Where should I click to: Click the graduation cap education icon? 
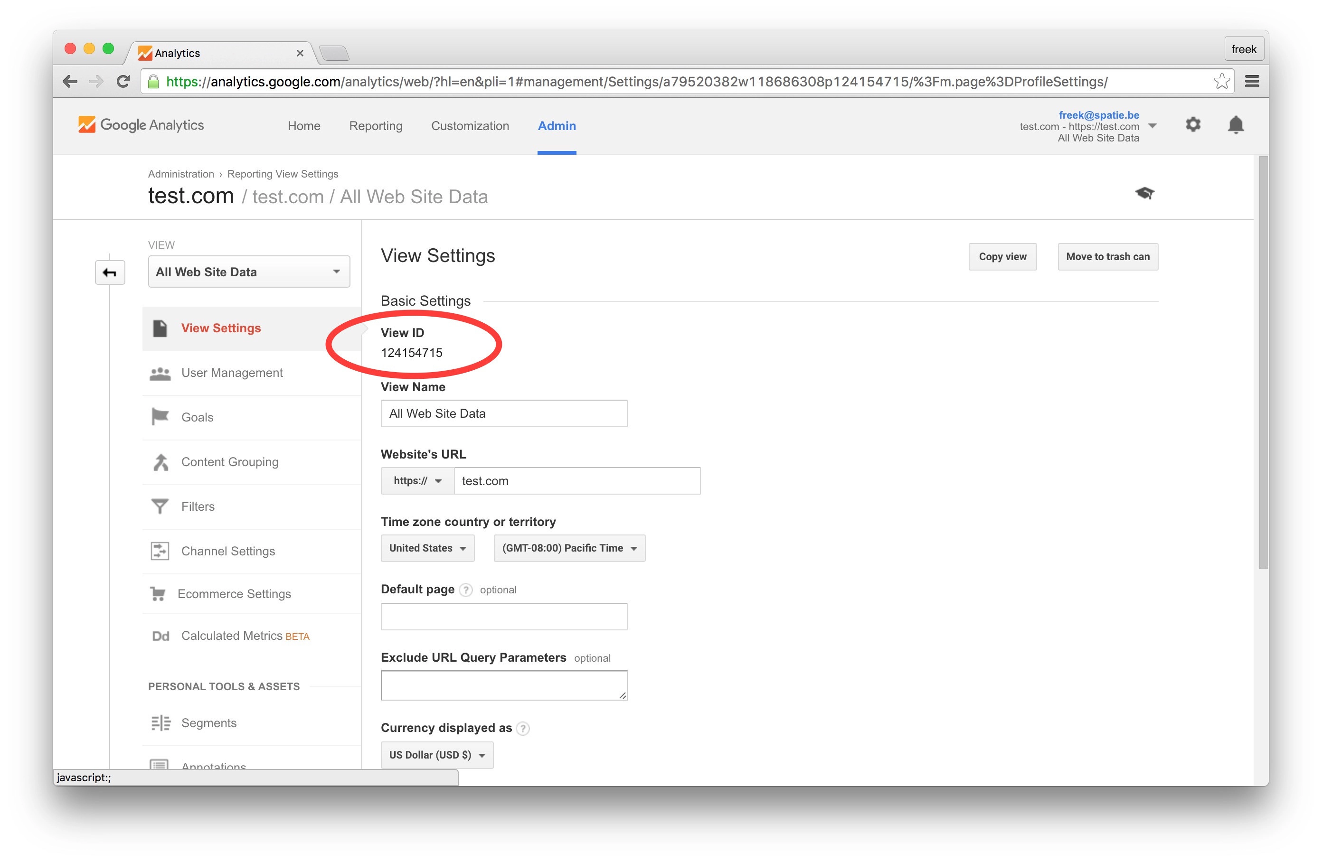[x=1144, y=193]
